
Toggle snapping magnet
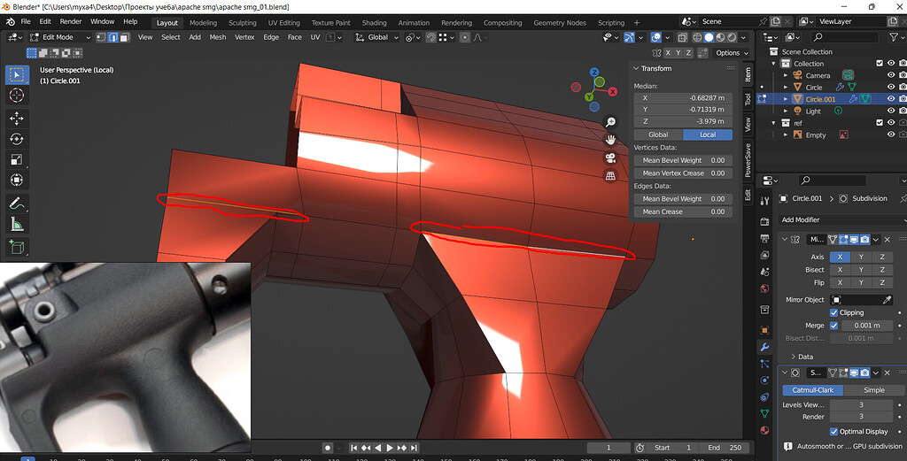pos(431,37)
